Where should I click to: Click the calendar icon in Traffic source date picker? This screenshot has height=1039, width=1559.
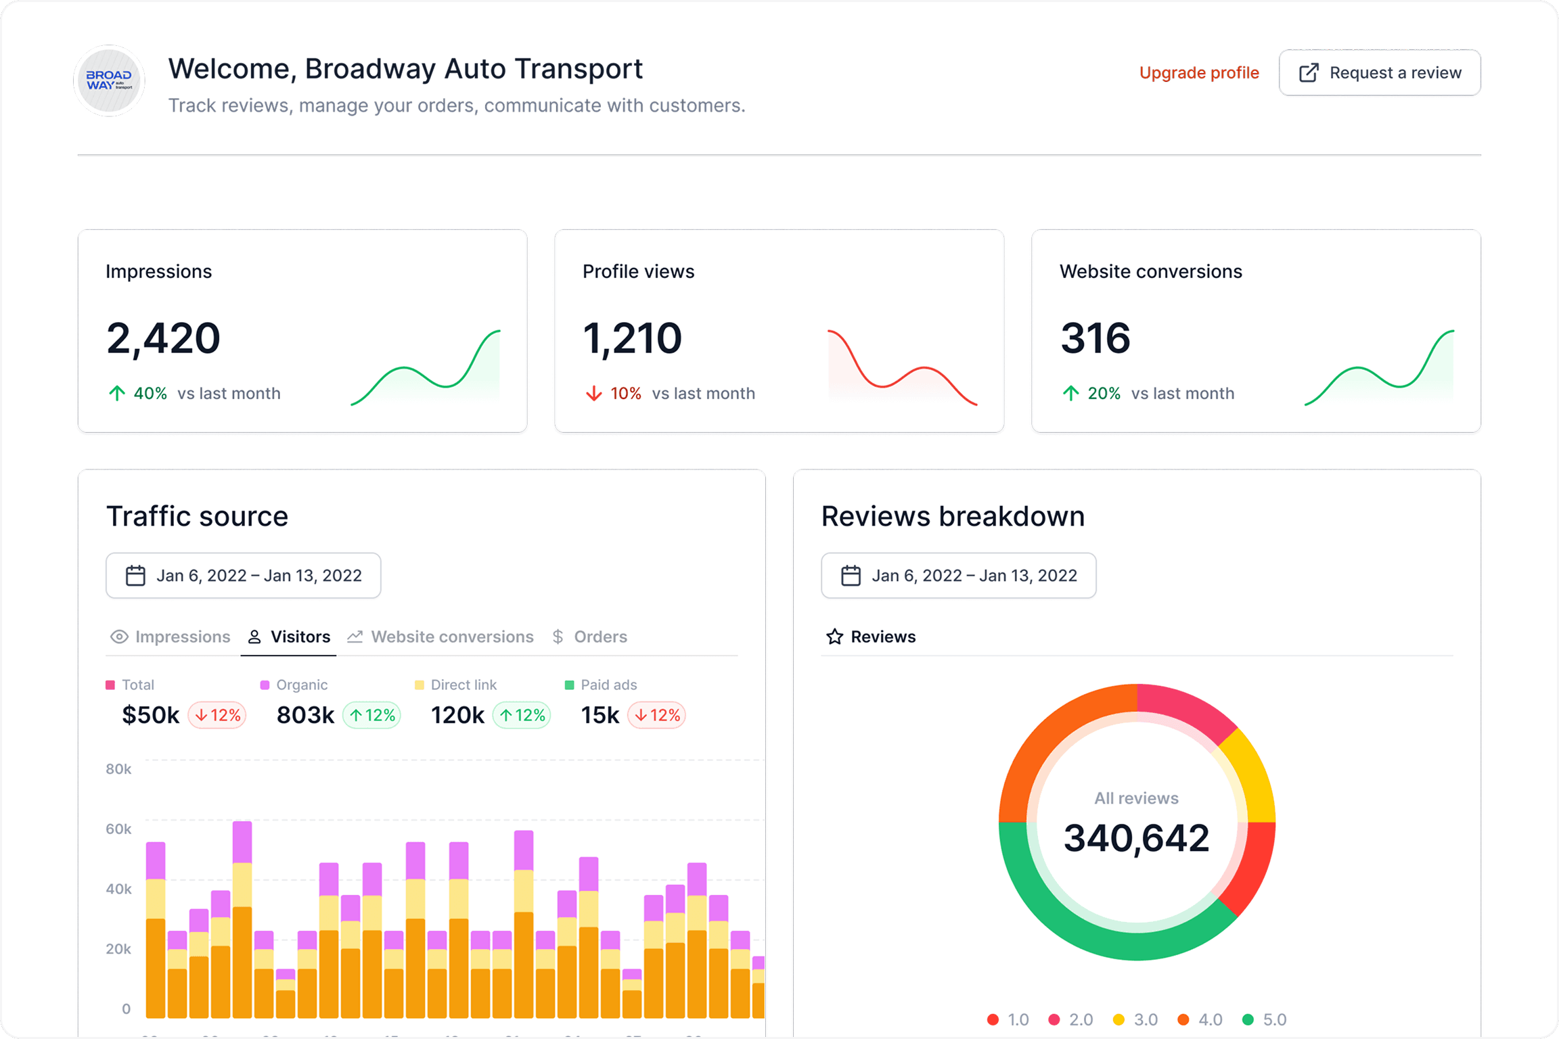pos(135,576)
